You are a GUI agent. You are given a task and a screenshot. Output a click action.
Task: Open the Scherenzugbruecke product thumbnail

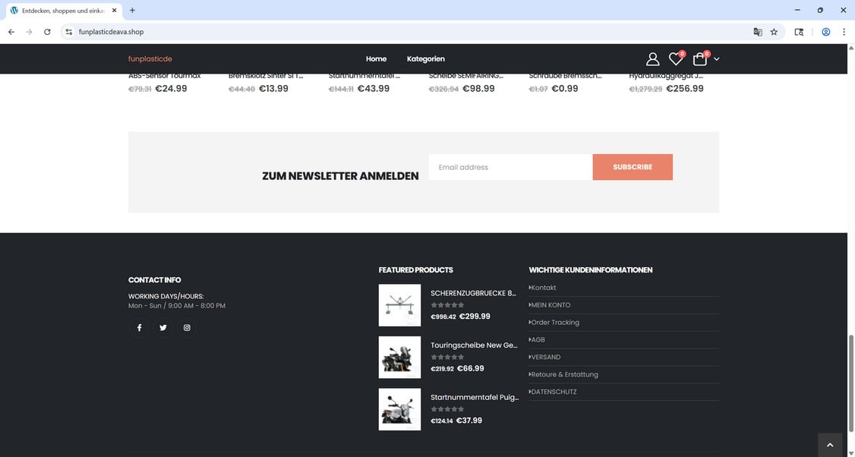(399, 304)
